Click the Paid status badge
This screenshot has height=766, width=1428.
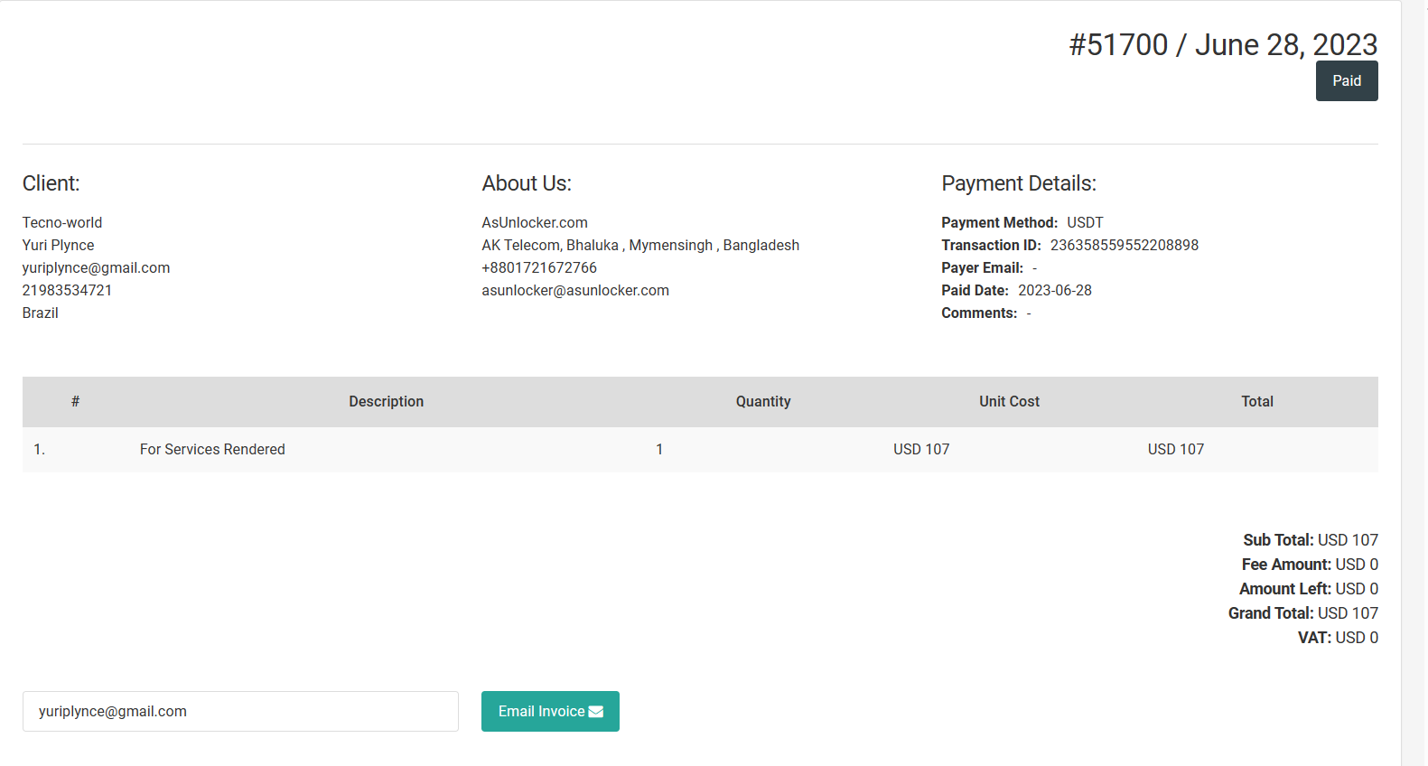[1347, 80]
